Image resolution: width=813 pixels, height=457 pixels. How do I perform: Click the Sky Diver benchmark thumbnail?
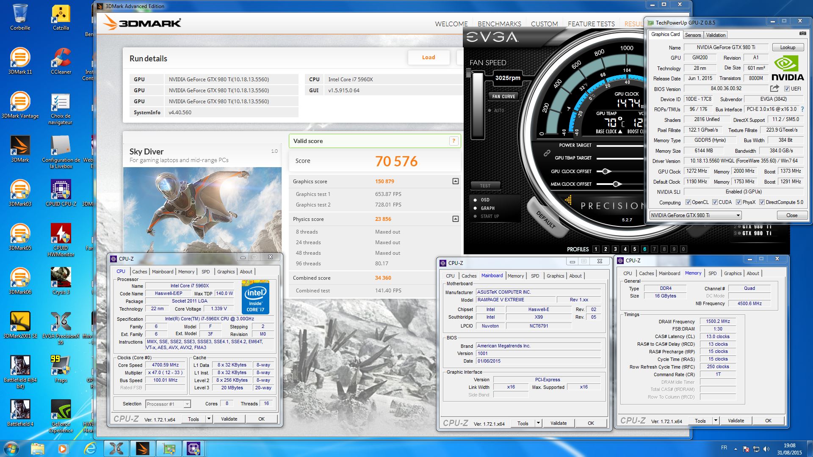point(202,210)
